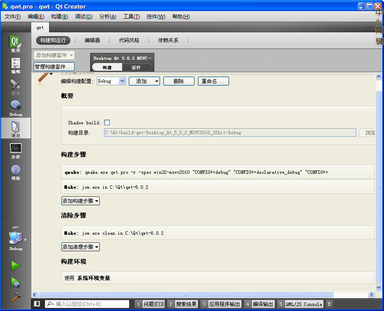Click the locator input field
Image resolution: width=384 pixels, height=311 pixels.
87,304
